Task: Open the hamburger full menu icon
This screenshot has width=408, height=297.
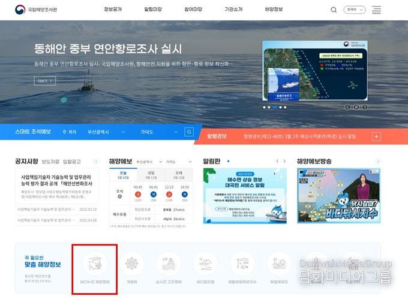Action: point(376,10)
